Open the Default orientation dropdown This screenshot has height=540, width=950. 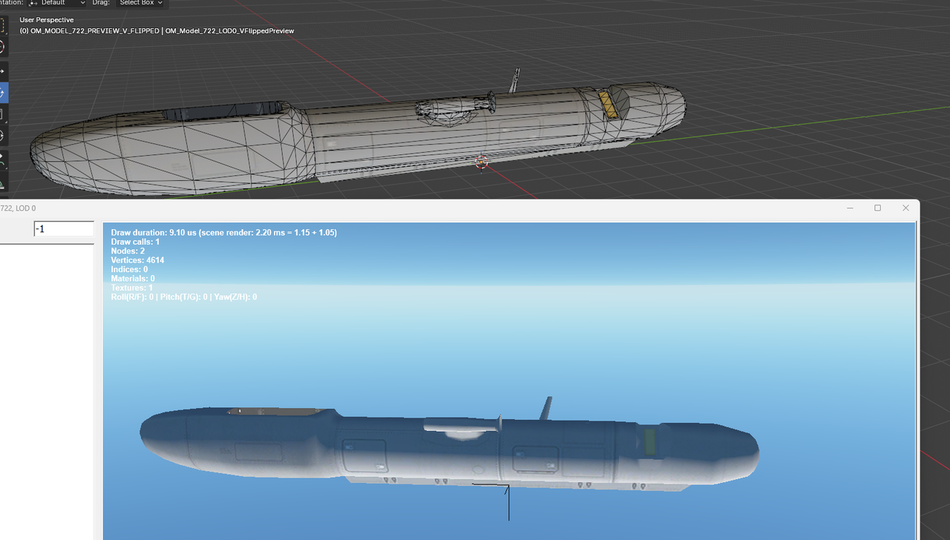[57, 4]
